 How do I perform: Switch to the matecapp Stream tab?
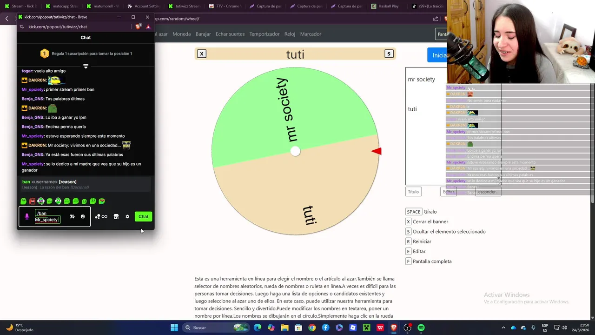62,6
